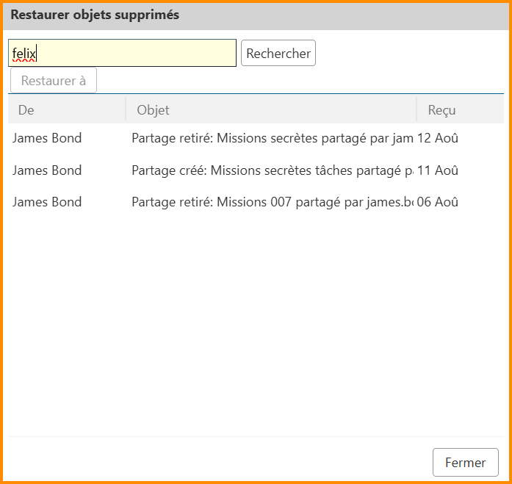Select the "Partage créé: Missions secrètes tâches" message
512x484 pixels.
pyautogui.click(x=272, y=170)
